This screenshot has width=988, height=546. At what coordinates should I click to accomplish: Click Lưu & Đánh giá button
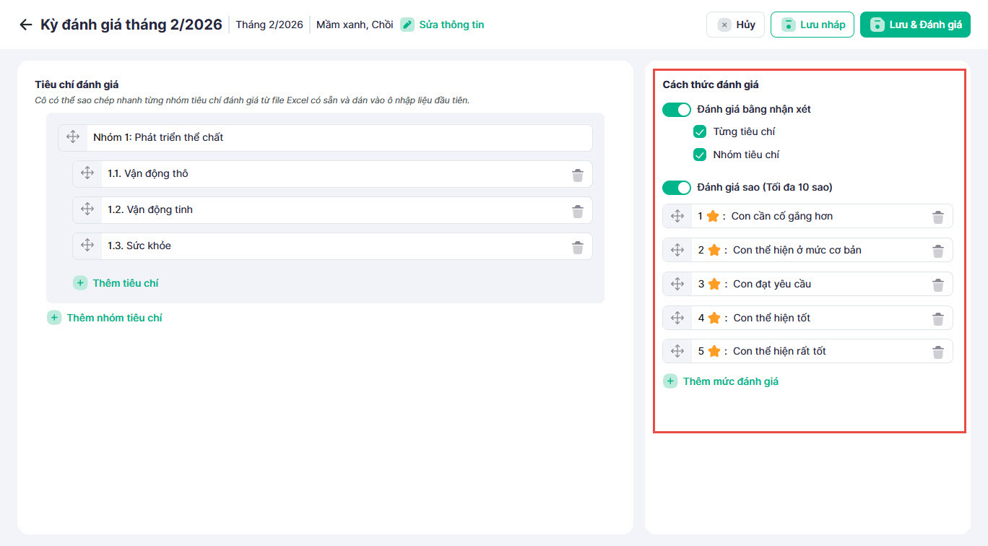point(915,25)
